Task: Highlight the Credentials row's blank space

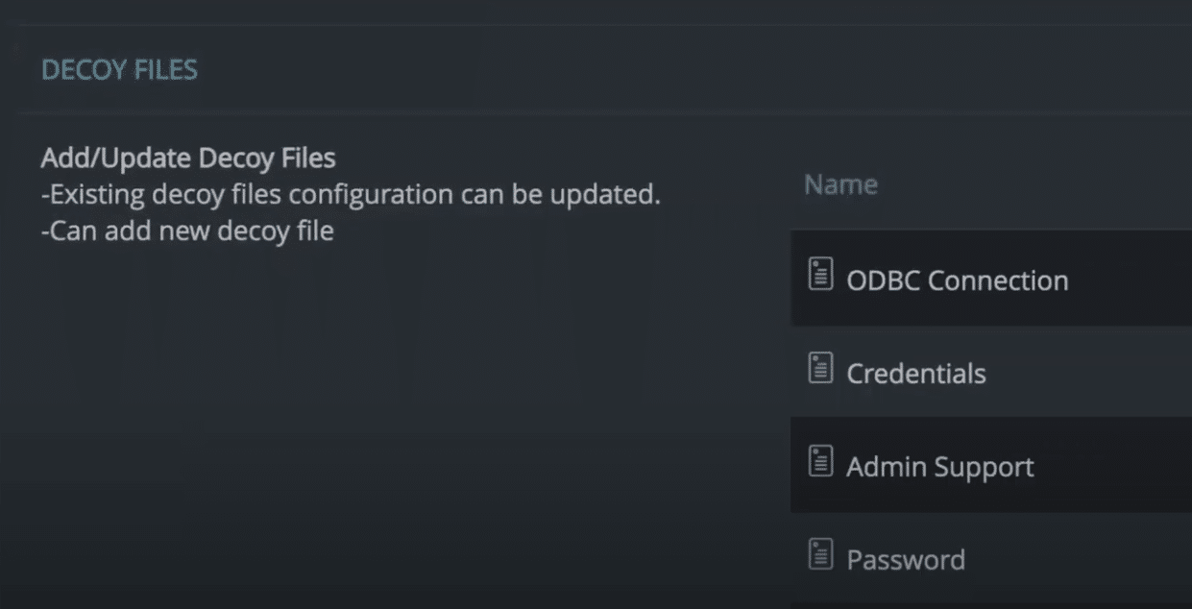Action: [1090, 372]
